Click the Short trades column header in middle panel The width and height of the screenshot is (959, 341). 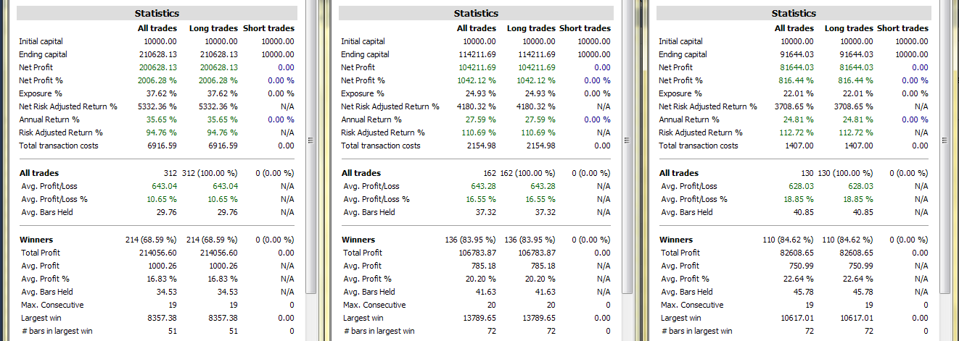pyautogui.click(x=585, y=28)
